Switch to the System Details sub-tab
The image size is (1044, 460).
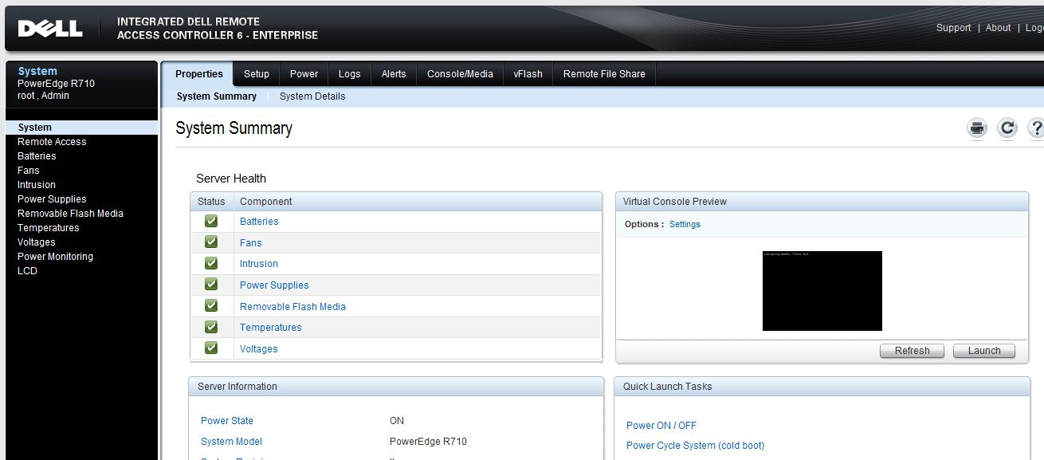312,96
